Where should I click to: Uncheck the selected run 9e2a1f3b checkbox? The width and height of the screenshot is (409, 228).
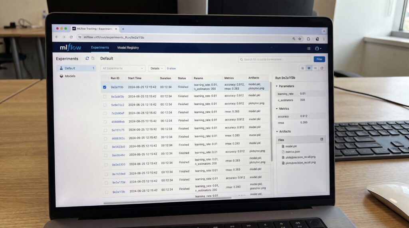(x=105, y=87)
